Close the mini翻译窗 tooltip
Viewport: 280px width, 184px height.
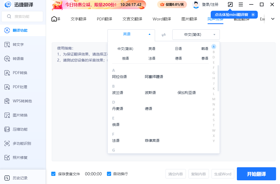[253, 15]
